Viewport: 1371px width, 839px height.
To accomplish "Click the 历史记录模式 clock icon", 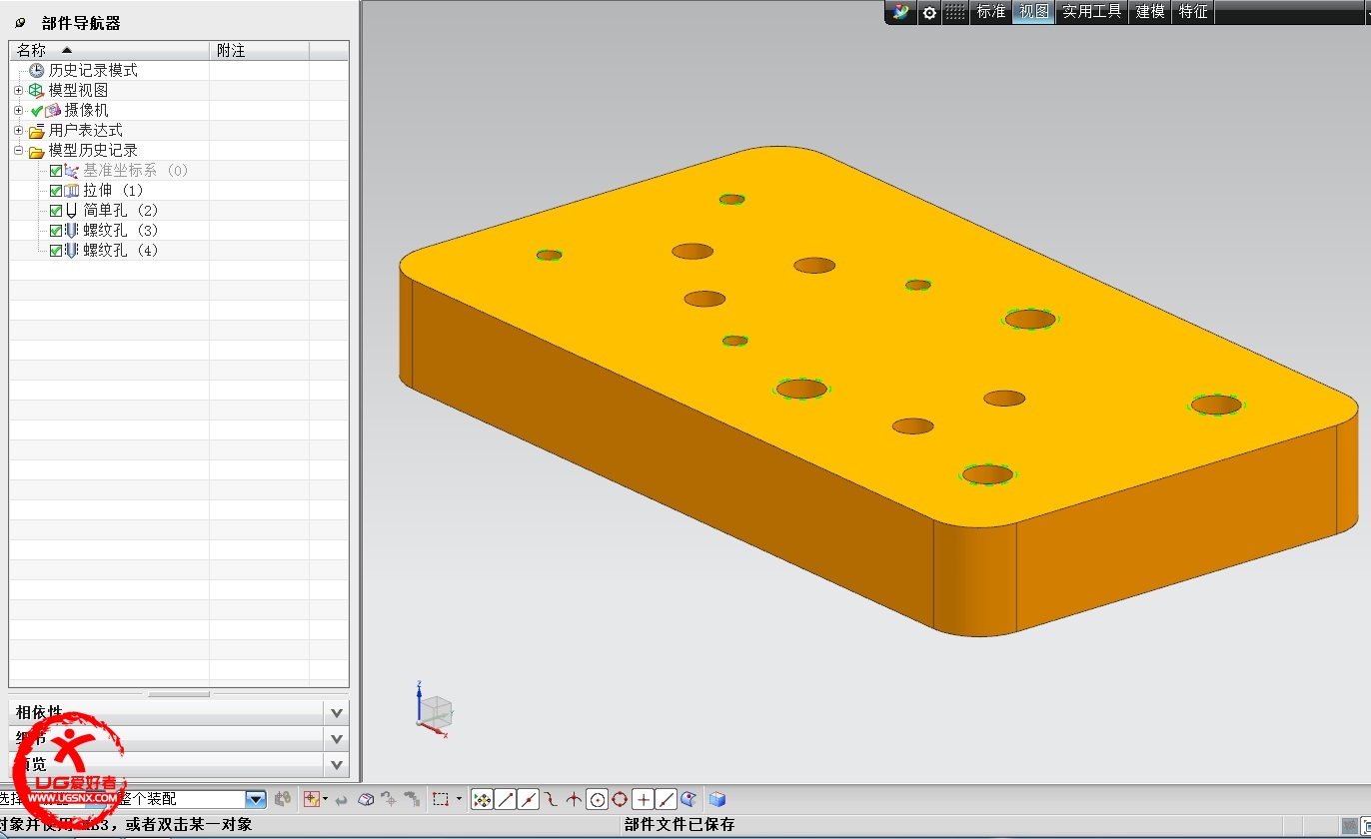I will click(37, 70).
